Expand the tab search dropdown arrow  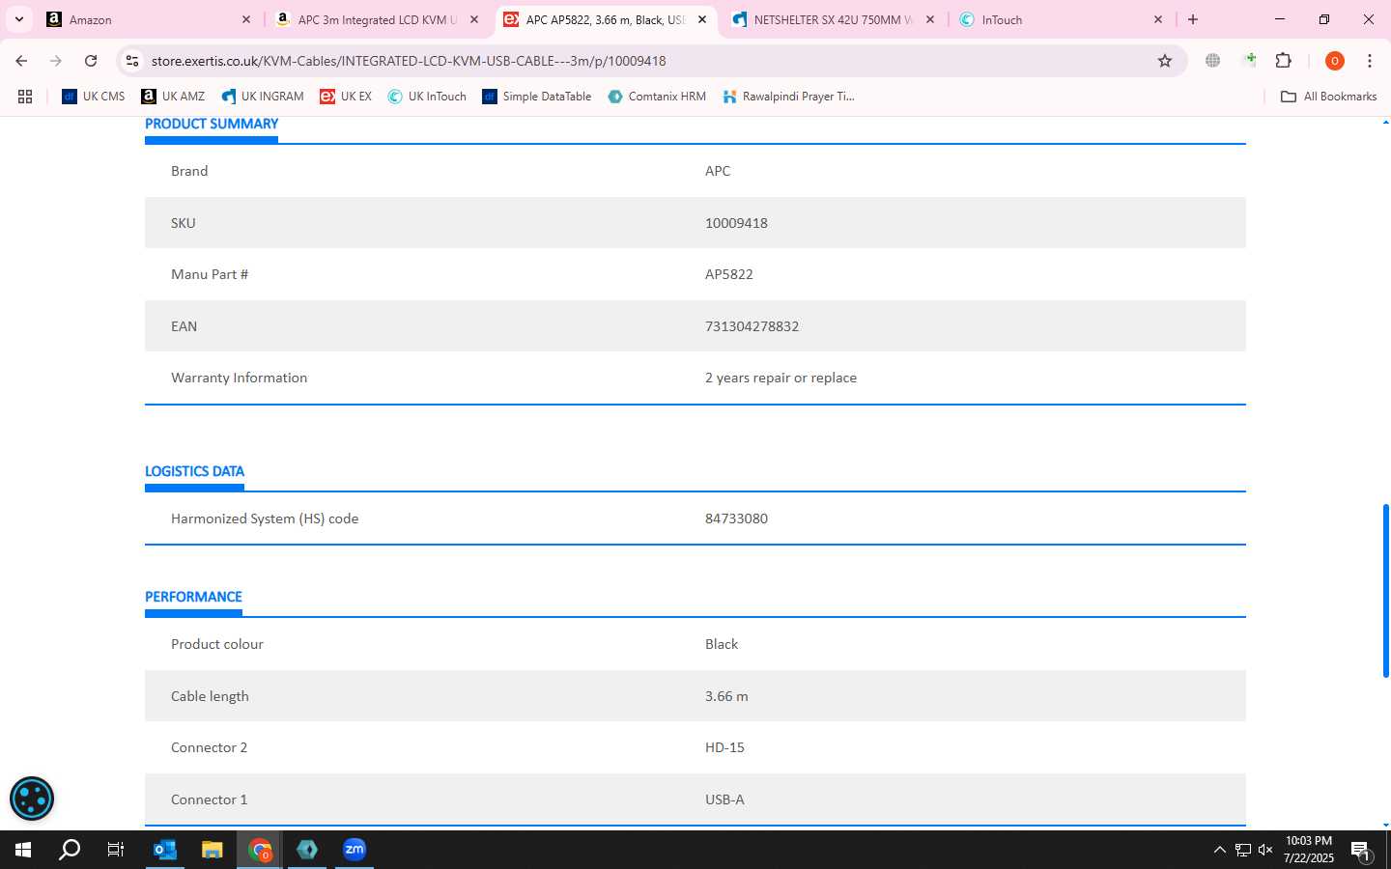18,19
